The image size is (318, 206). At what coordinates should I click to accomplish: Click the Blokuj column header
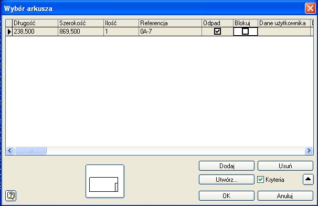(x=246, y=23)
